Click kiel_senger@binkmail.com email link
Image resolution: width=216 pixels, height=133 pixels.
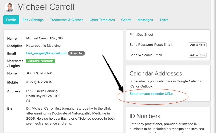coord(47,53)
